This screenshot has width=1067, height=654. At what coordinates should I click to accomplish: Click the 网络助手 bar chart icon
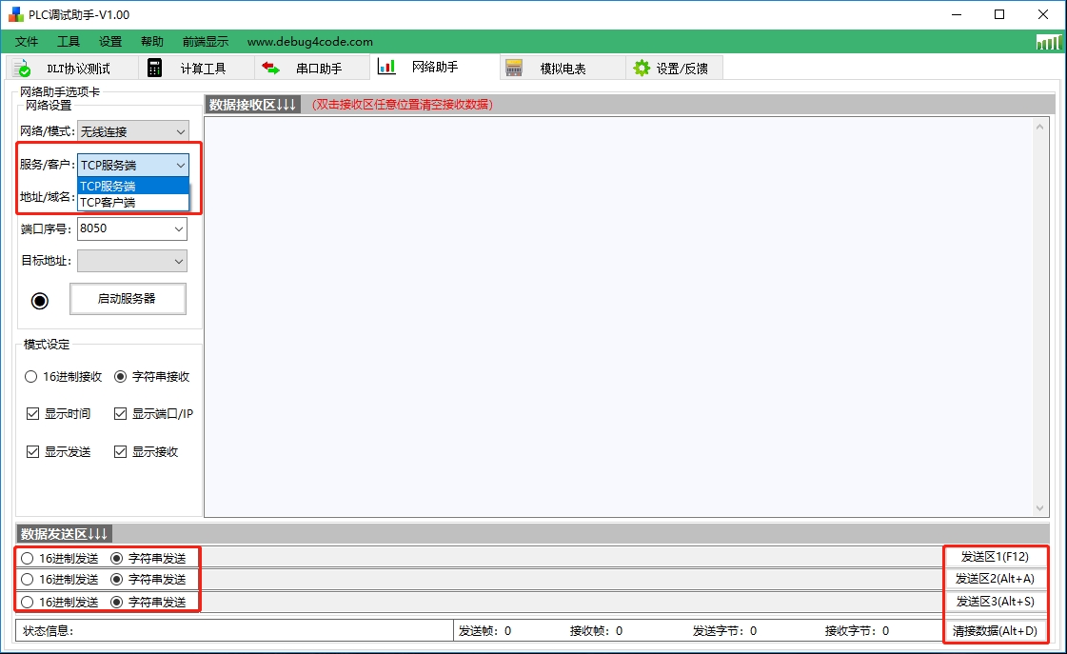click(x=387, y=67)
